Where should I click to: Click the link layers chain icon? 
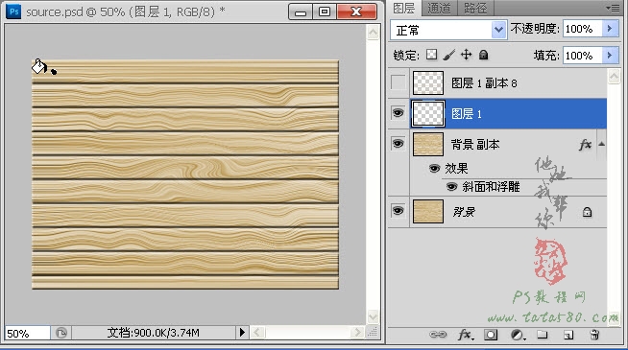pos(438,335)
